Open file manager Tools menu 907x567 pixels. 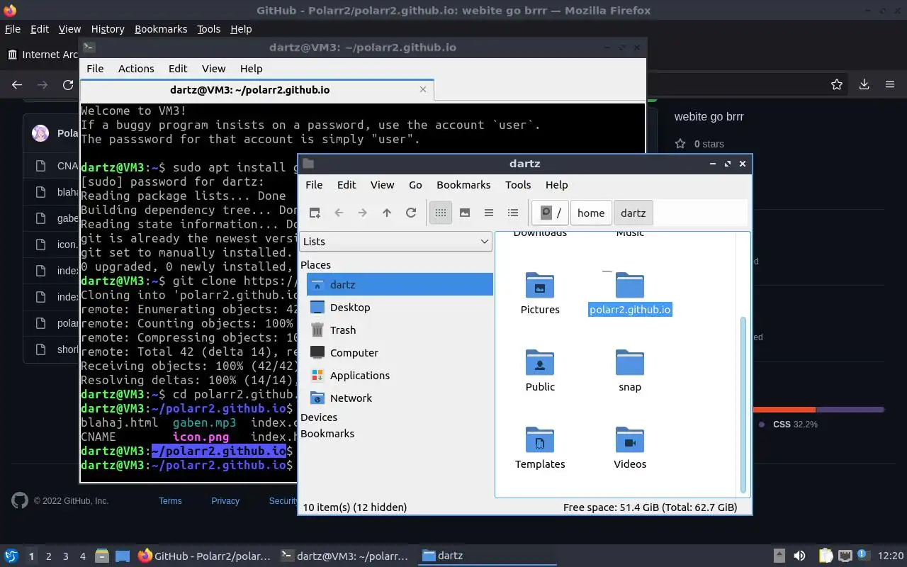[x=518, y=185]
